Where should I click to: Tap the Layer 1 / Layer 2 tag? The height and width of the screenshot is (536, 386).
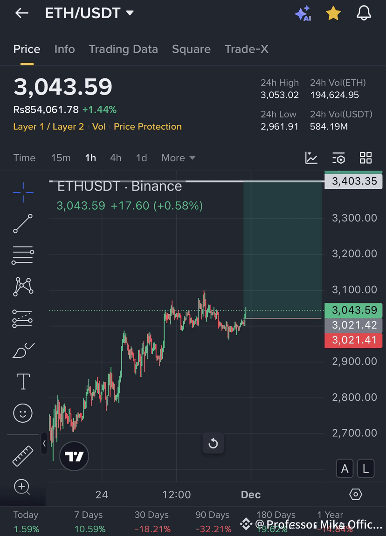click(x=48, y=126)
